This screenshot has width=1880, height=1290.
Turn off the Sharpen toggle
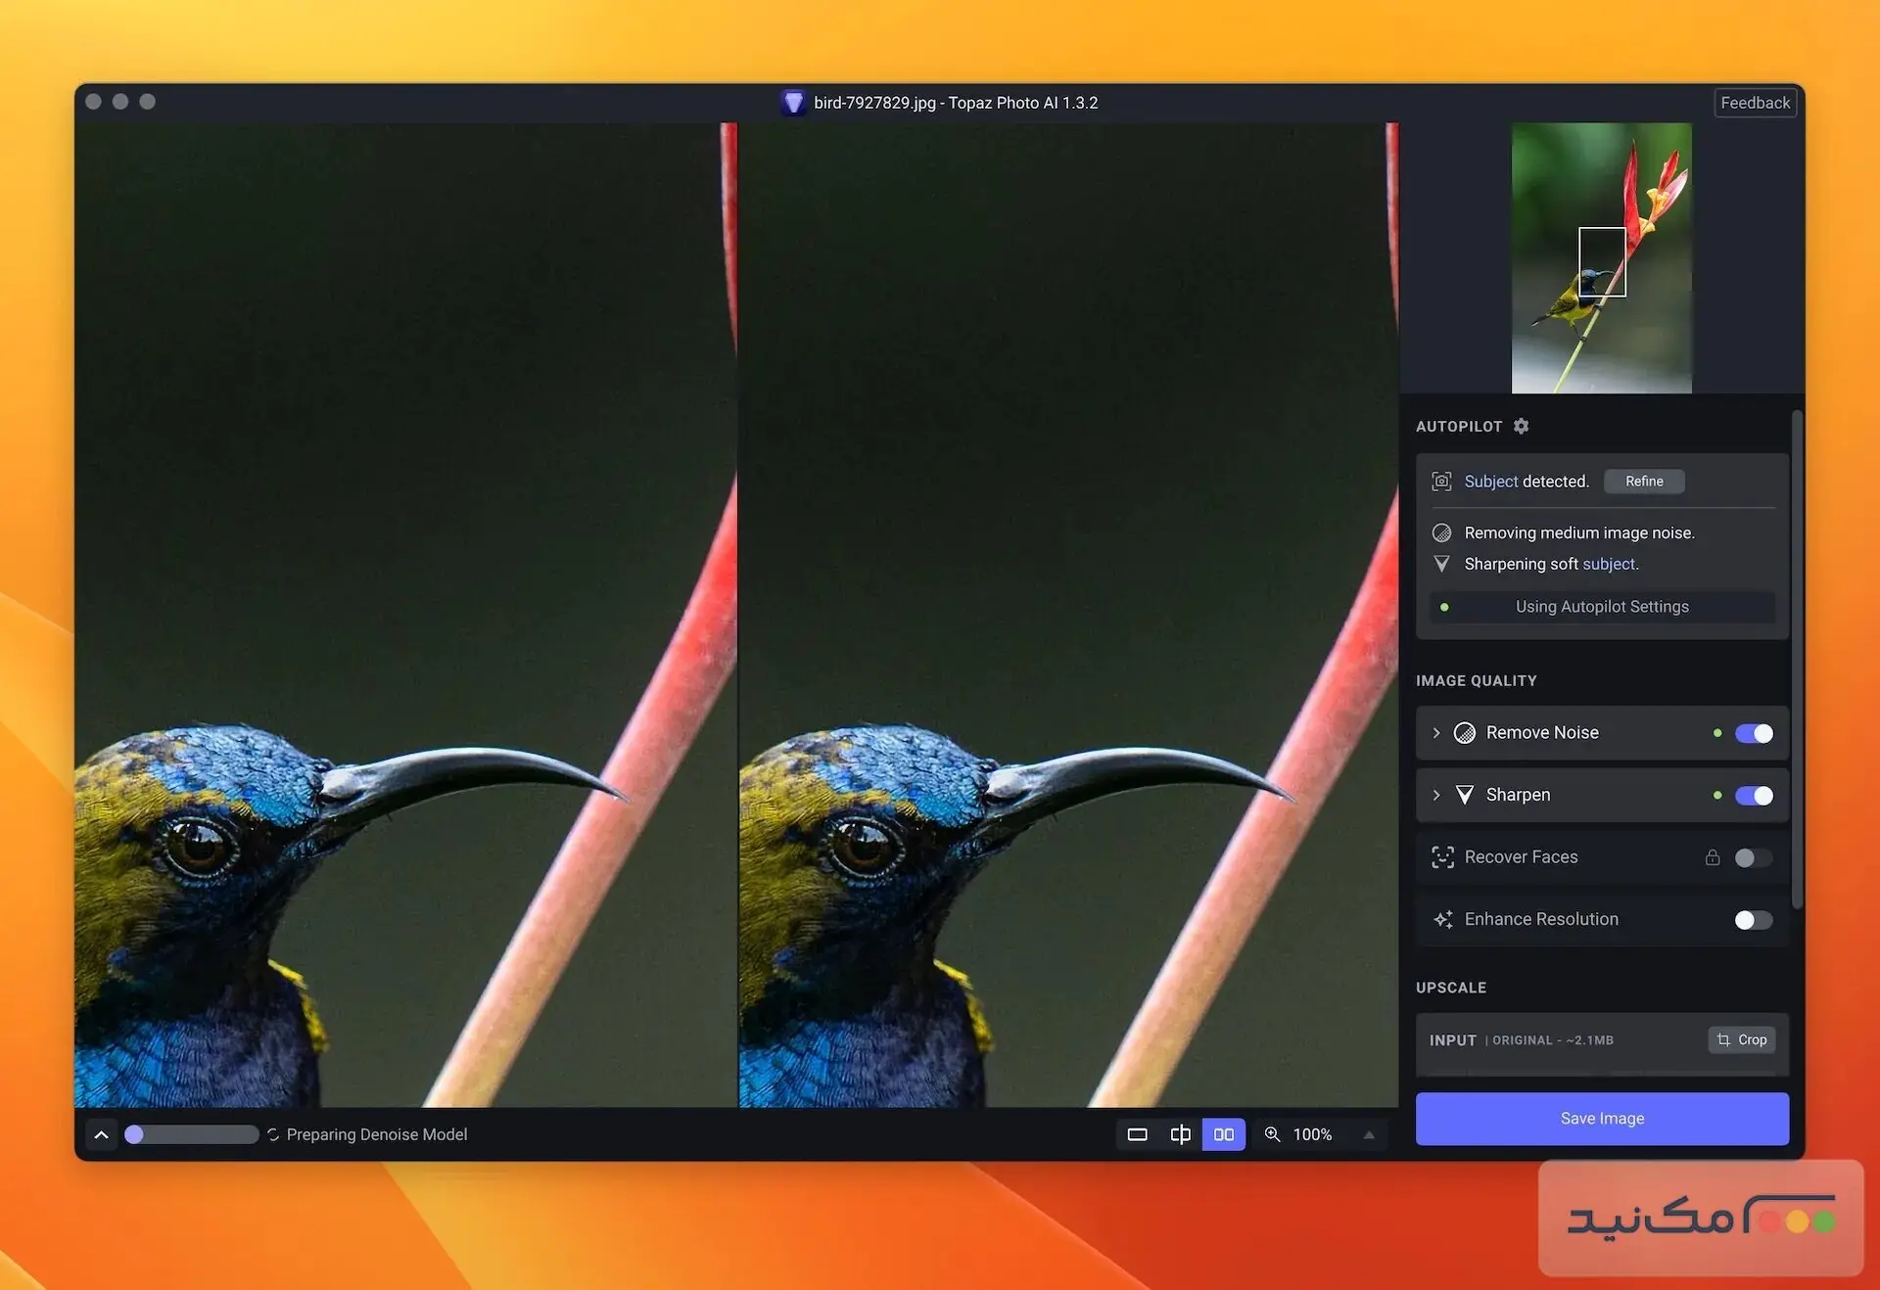coord(1754,795)
